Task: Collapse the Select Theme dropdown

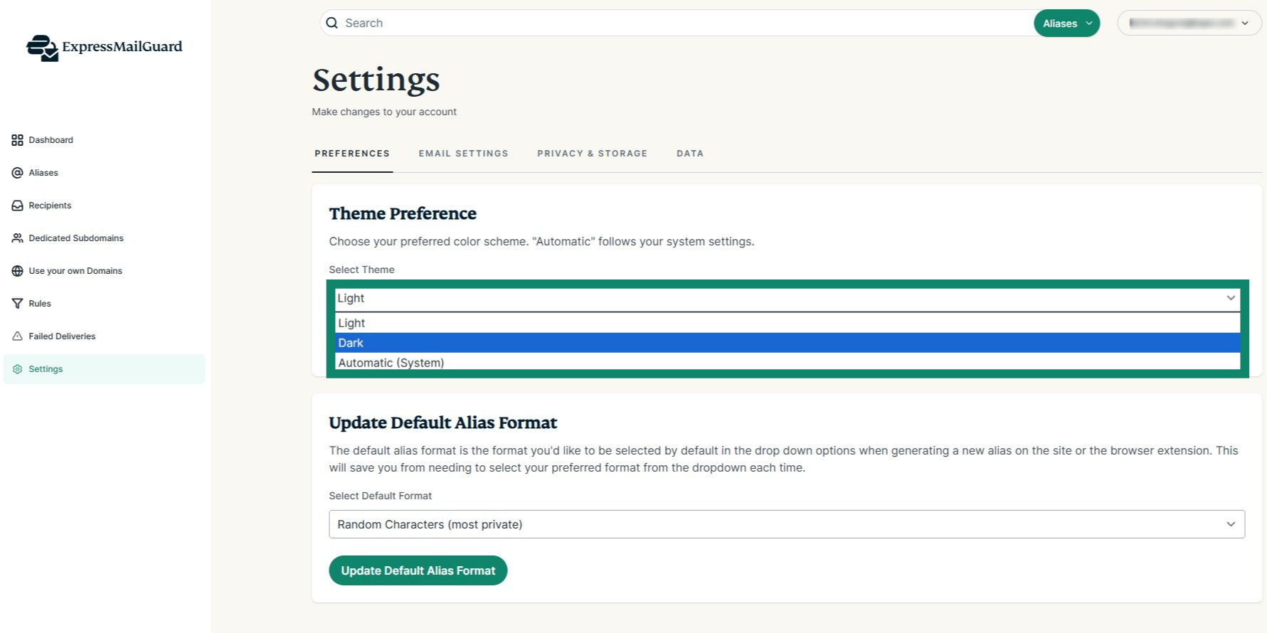Action: click(x=788, y=299)
